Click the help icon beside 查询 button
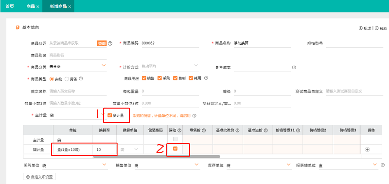Image resolution: width=389 pixels, height=184 pixels. click(110, 43)
